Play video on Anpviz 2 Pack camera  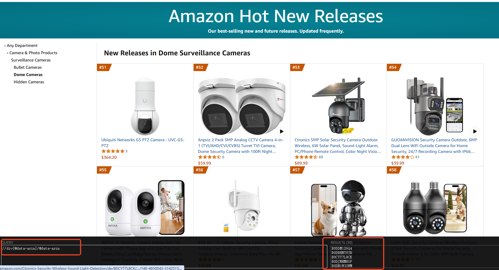point(281,131)
